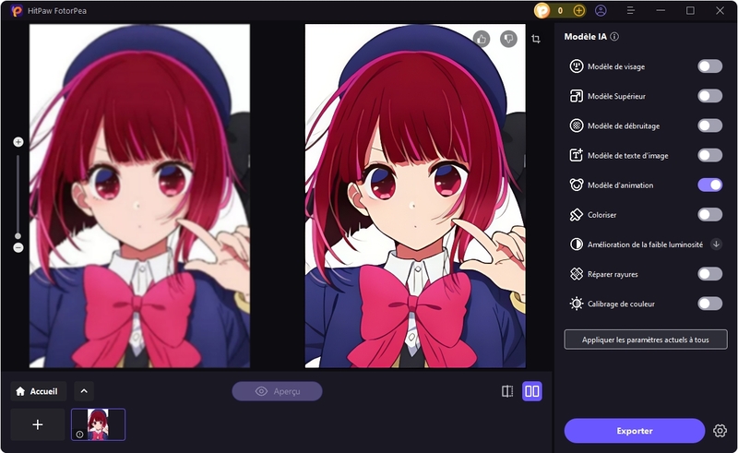The width and height of the screenshot is (738, 453).
Task: Add a new image with plus tile
Action: pos(38,424)
